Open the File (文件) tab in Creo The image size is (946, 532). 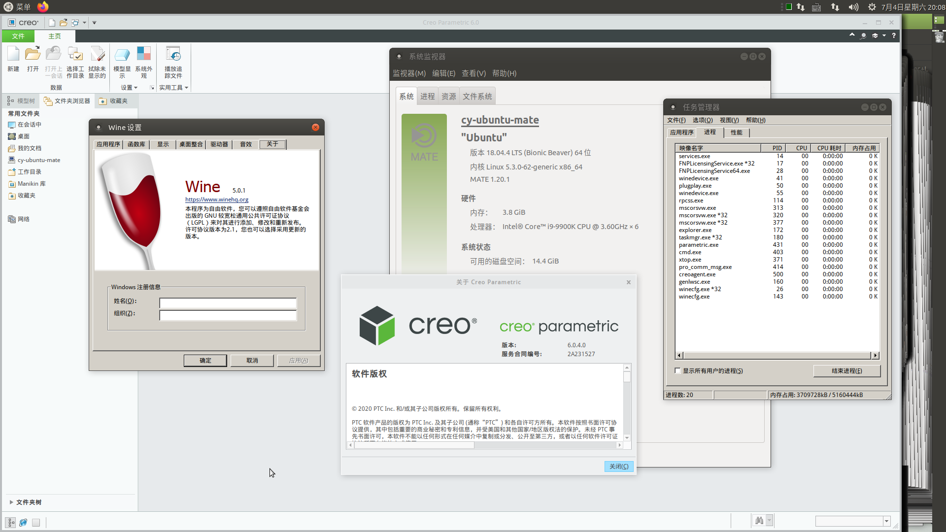18,36
